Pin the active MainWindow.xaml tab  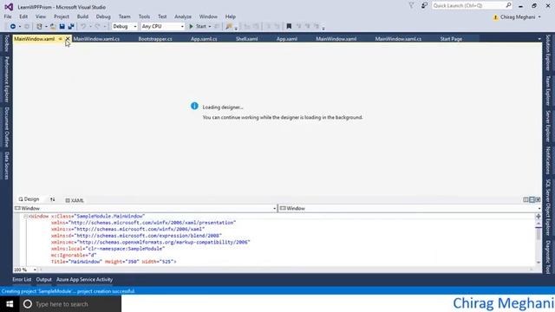coord(60,39)
